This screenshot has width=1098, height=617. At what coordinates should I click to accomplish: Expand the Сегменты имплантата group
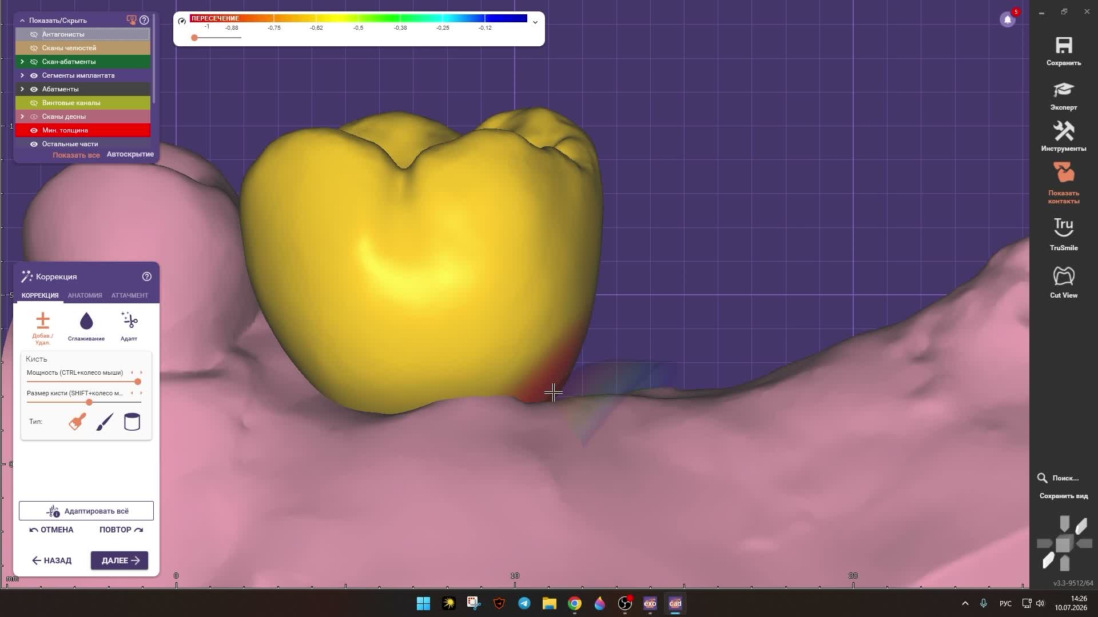22,75
